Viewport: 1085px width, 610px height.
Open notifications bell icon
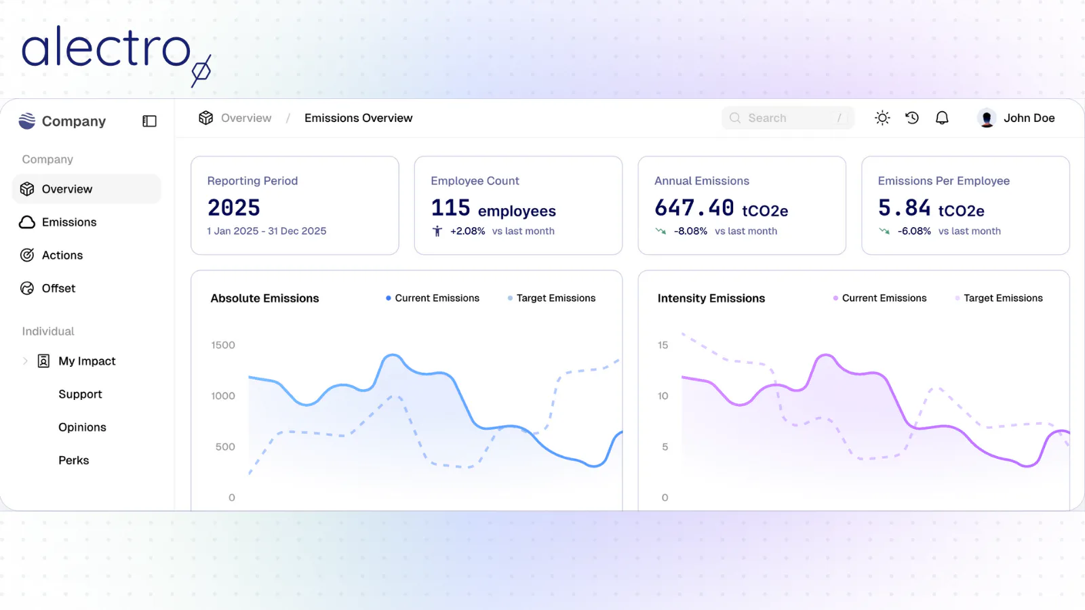pos(942,118)
